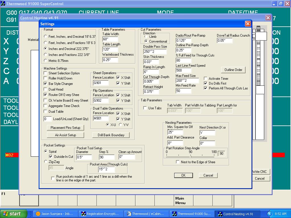Click the Start button icon on taskbar
Screen dimensions: 291x218
coord(13,214)
